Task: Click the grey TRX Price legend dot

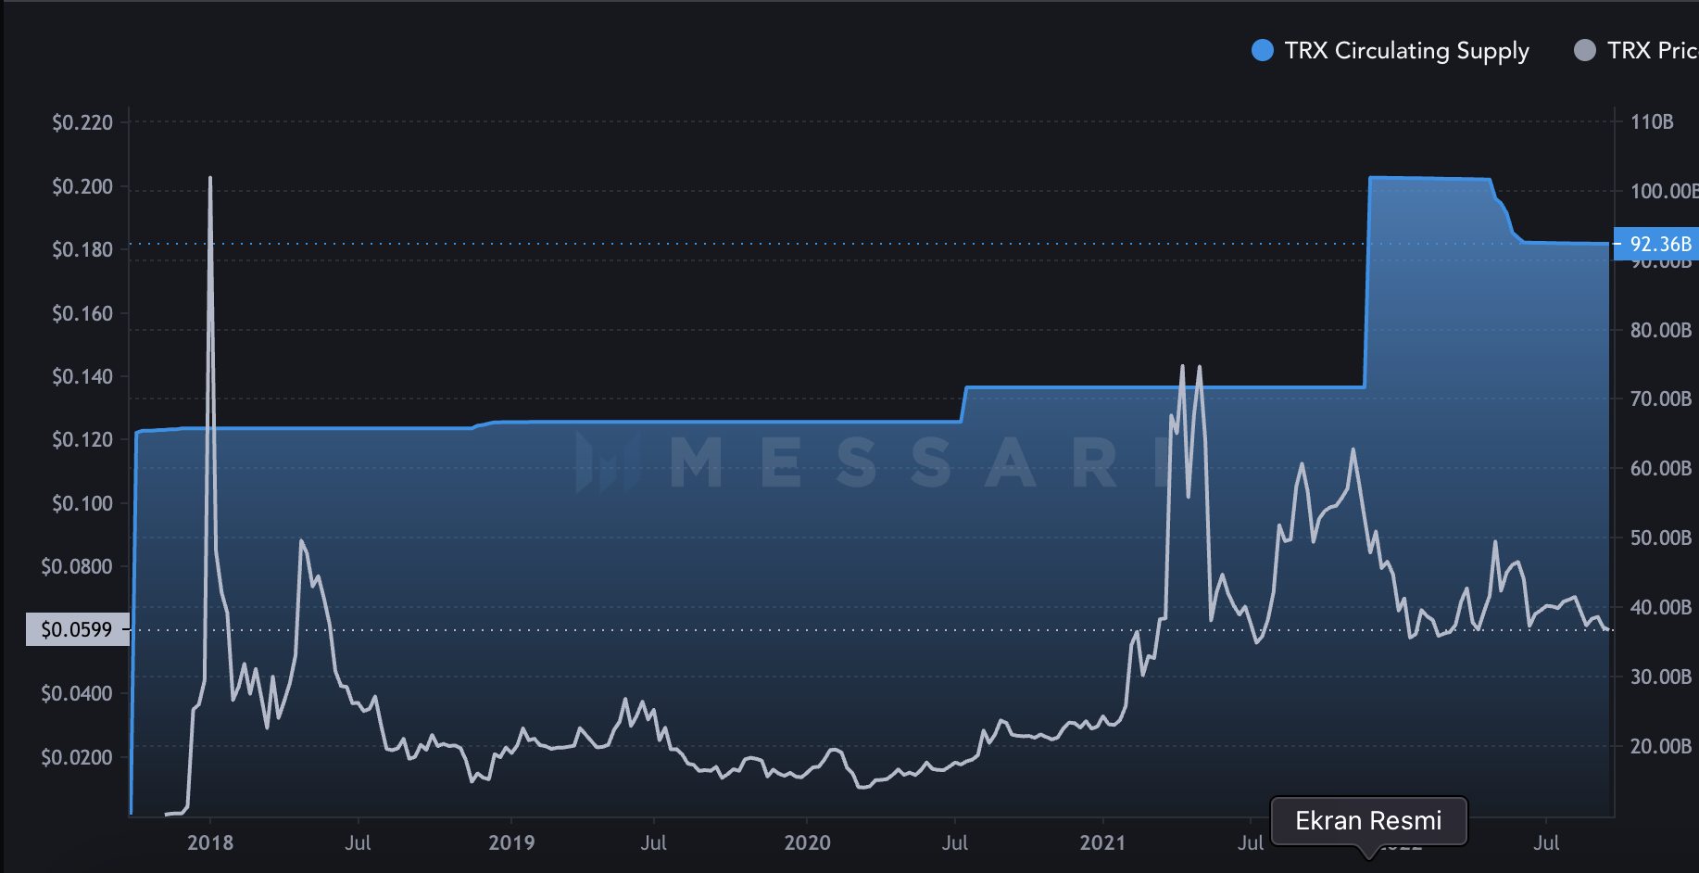Action: pos(1584,51)
